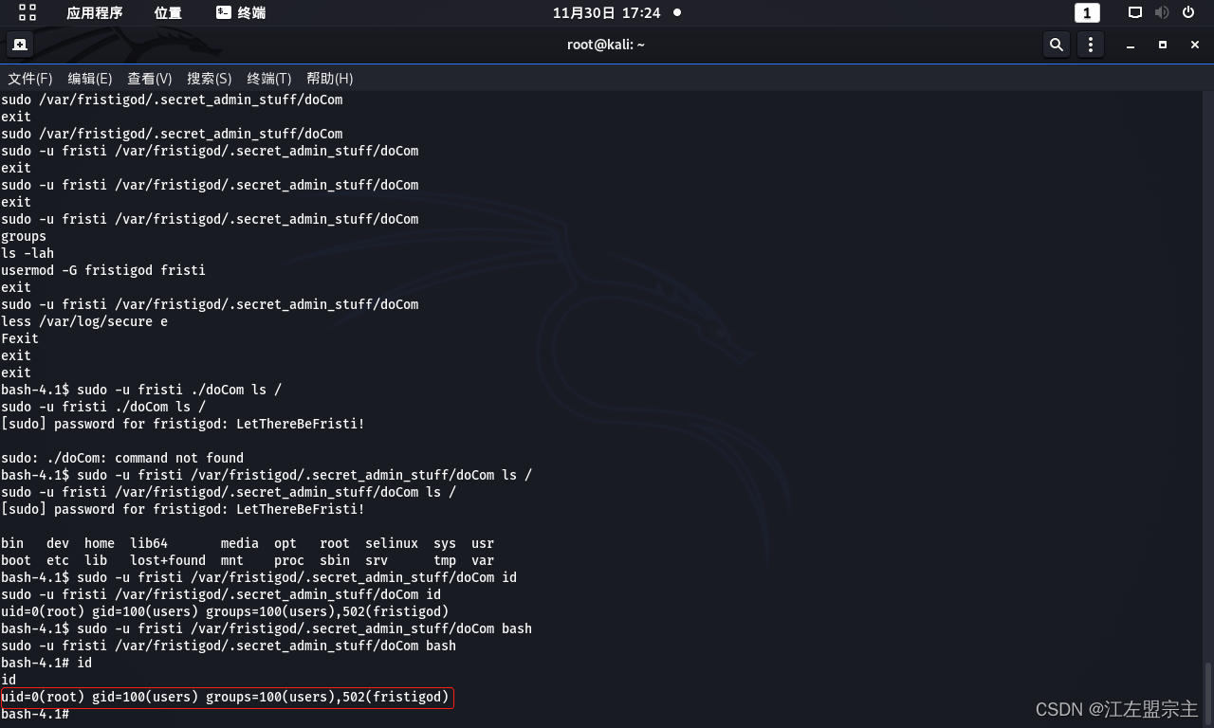Open the terminal three-dot options menu
1214x728 pixels.
(x=1091, y=45)
